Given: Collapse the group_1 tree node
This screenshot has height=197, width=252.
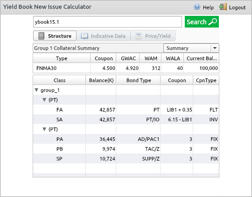Looking at the screenshot, I should pos(36,90).
